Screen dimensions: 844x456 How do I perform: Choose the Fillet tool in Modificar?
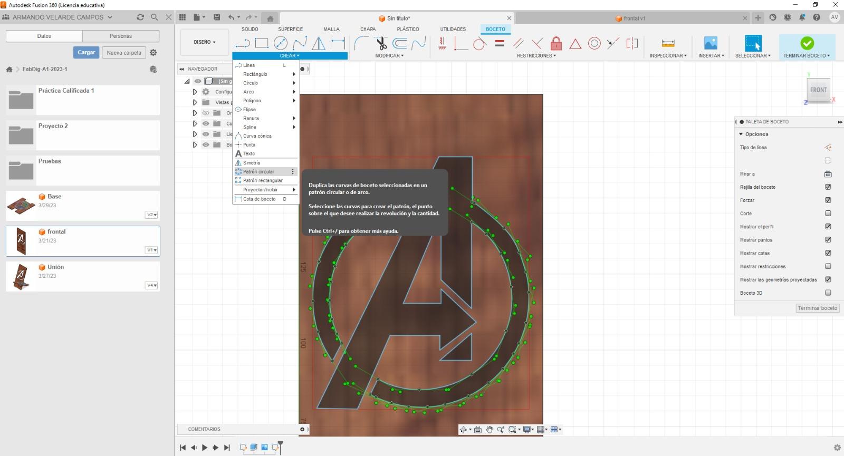361,43
